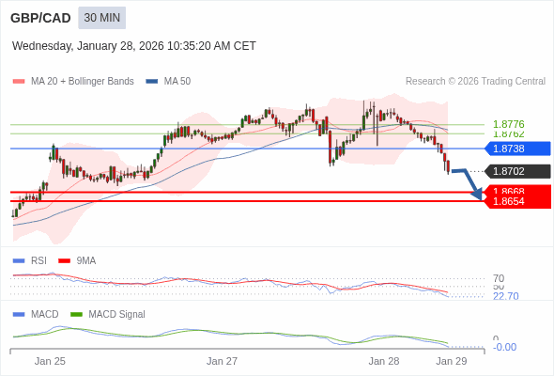
Task: Click the red 1.8654 support price tag
Action: (518, 201)
